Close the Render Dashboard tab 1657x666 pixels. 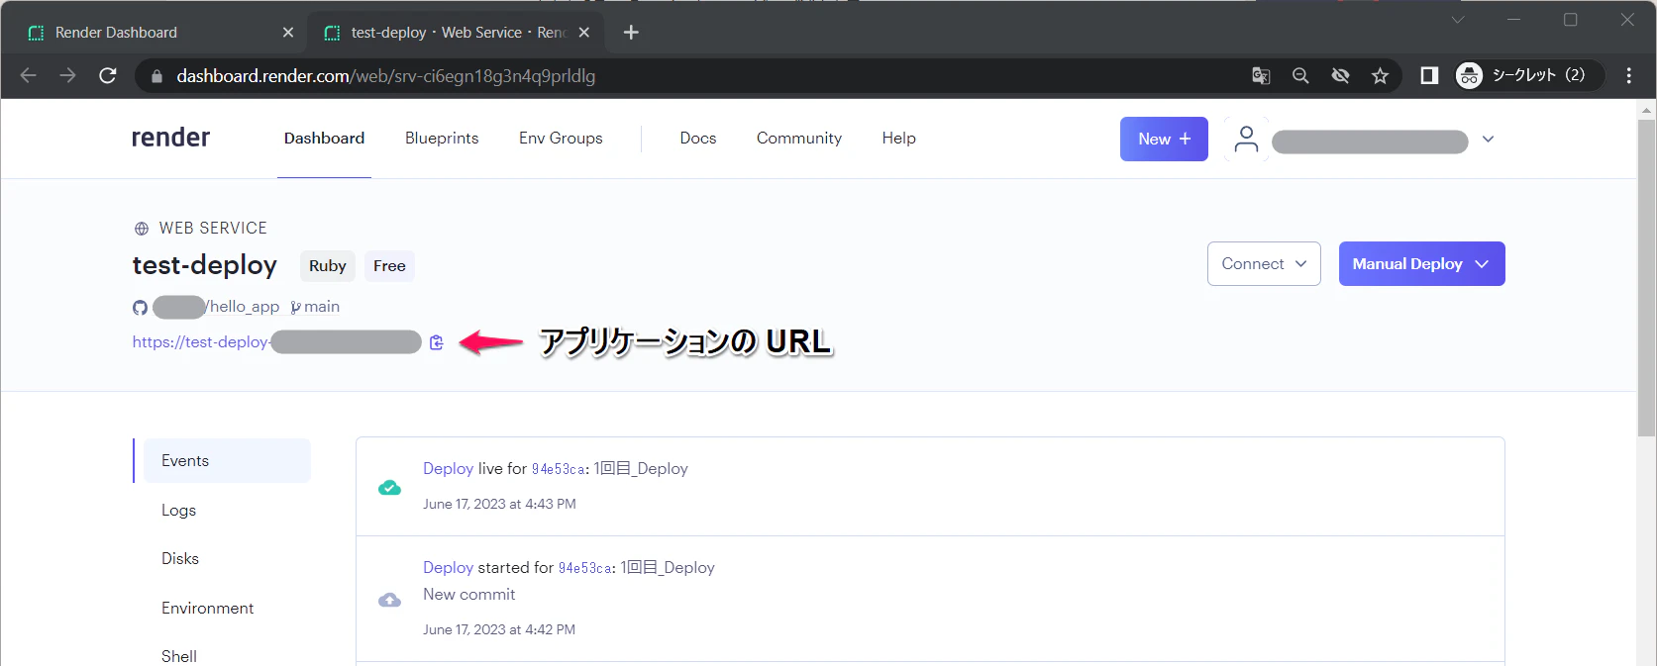288,33
